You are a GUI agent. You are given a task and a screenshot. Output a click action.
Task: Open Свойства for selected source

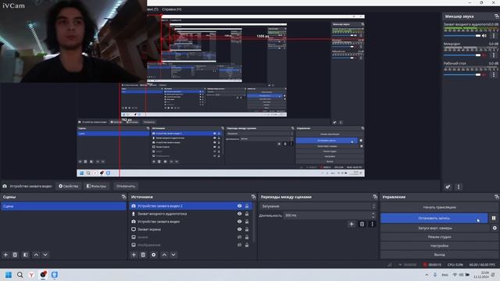coord(69,186)
